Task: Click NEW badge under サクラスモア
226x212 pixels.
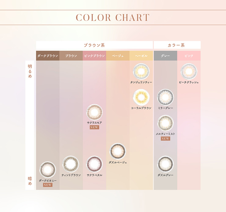Action: pos(94,127)
